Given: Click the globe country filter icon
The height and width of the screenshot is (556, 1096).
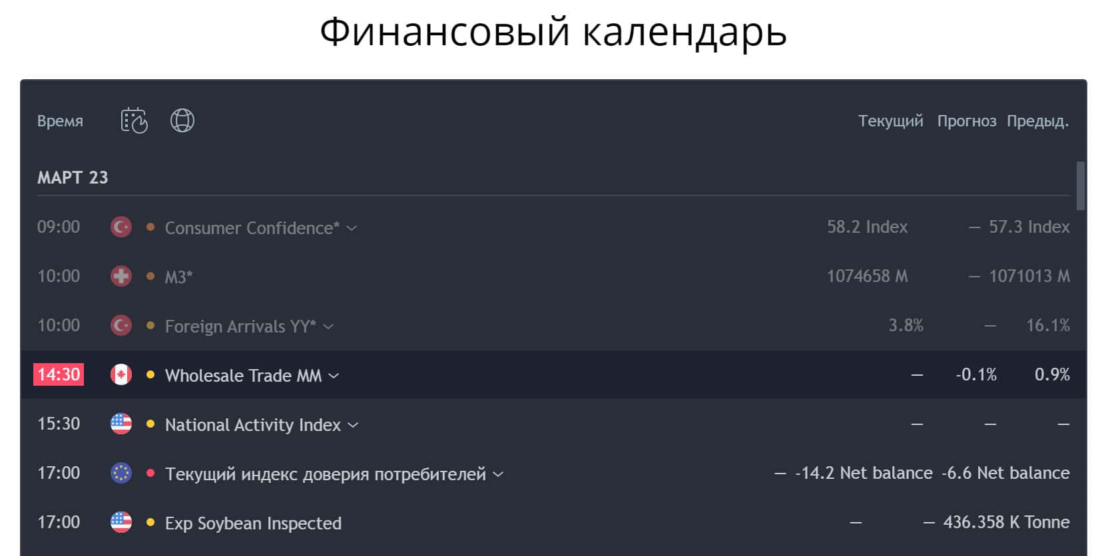Looking at the screenshot, I should 182,120.
